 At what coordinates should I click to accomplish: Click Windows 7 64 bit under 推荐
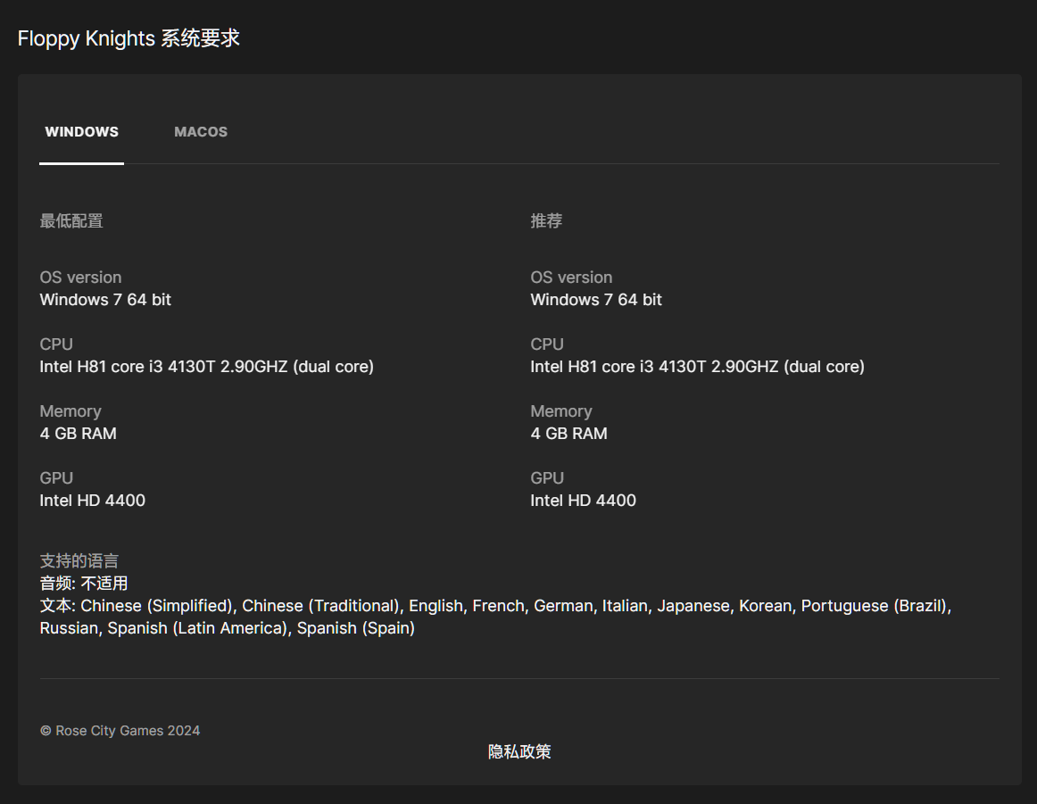[596, 300]
